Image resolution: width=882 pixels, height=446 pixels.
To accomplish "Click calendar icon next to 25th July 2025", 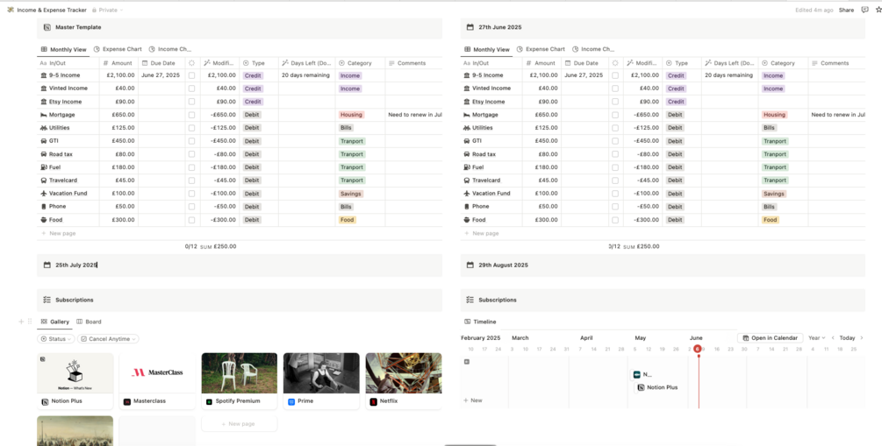I will (x=47, y=265).
